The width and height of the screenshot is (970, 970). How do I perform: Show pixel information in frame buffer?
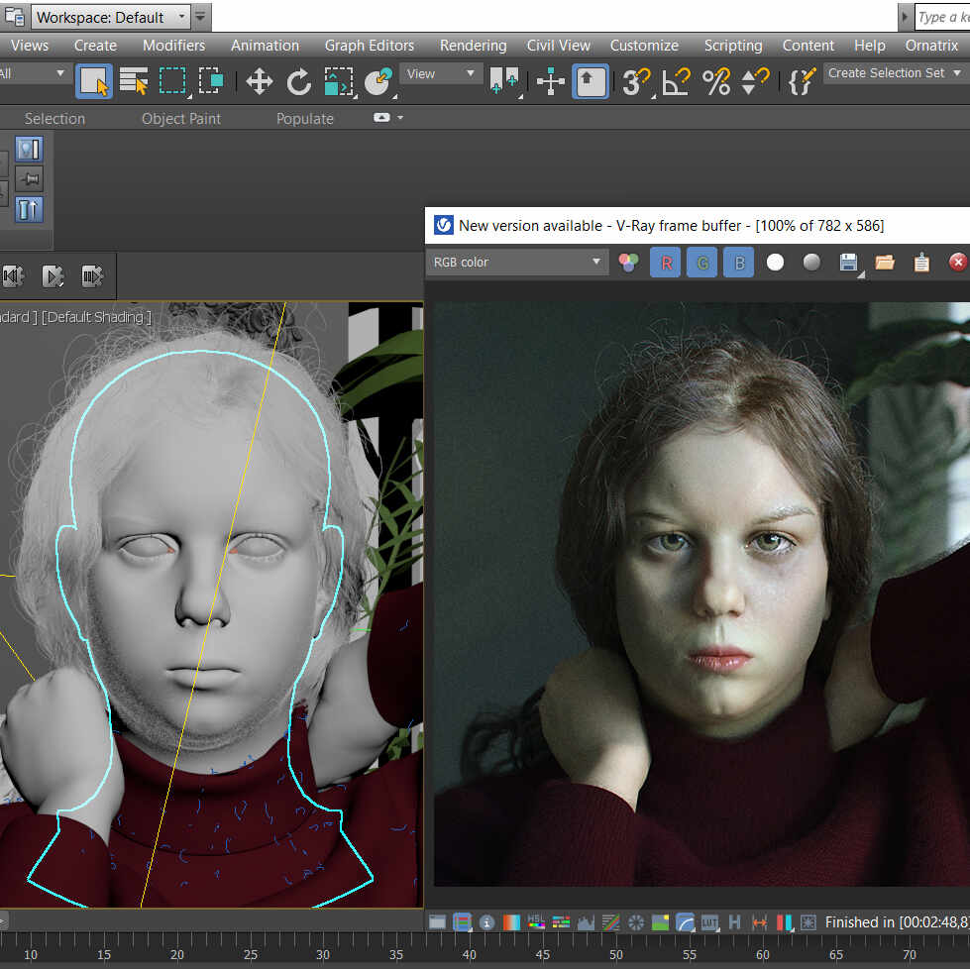[486, 923]
